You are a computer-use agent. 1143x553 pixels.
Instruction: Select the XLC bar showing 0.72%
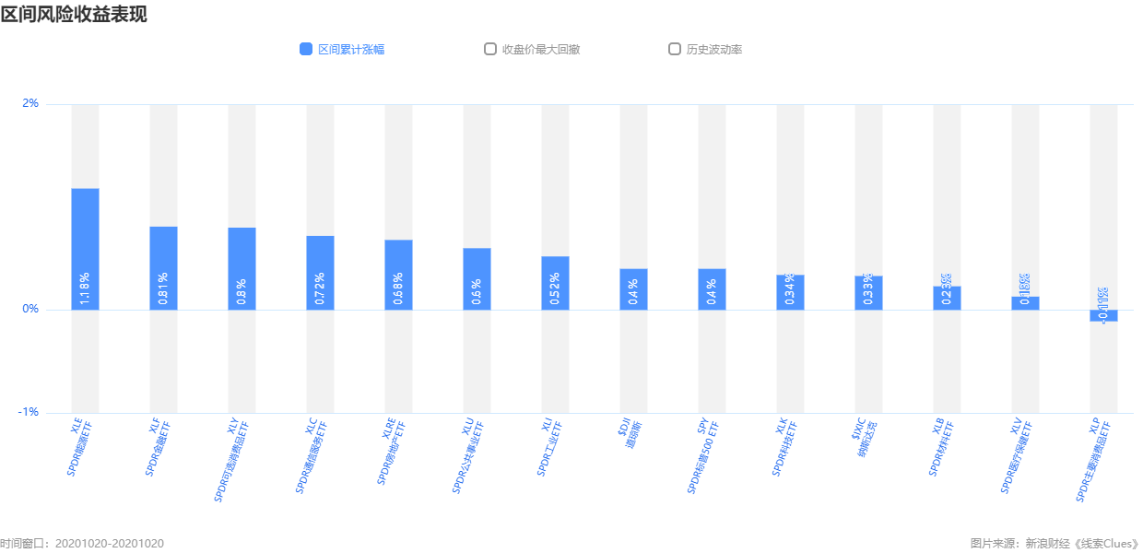[320, 273]
